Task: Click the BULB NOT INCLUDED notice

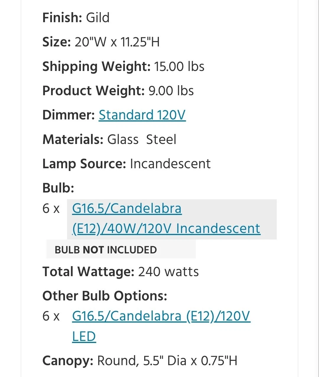Action: (106, 250)
